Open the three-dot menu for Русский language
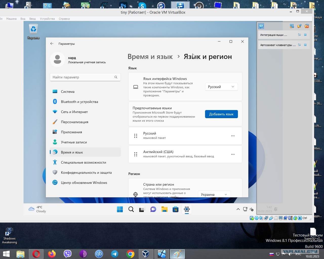 (x=233, y=136)
